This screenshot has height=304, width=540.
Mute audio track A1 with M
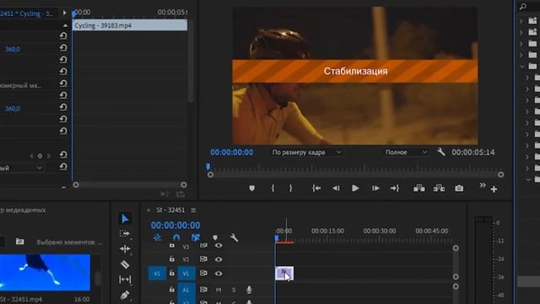click(219, 290)
